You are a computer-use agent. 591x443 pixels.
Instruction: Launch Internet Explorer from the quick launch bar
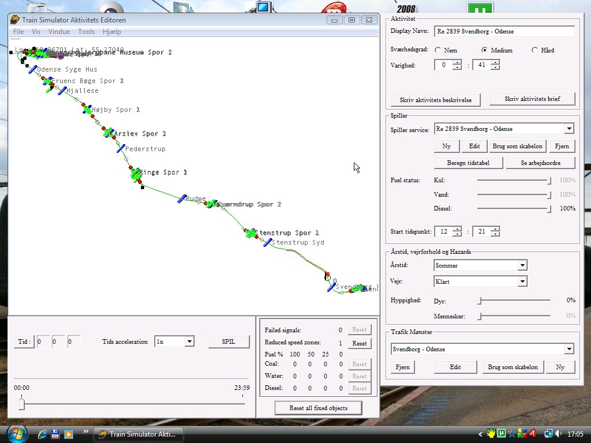coord(42,434)
